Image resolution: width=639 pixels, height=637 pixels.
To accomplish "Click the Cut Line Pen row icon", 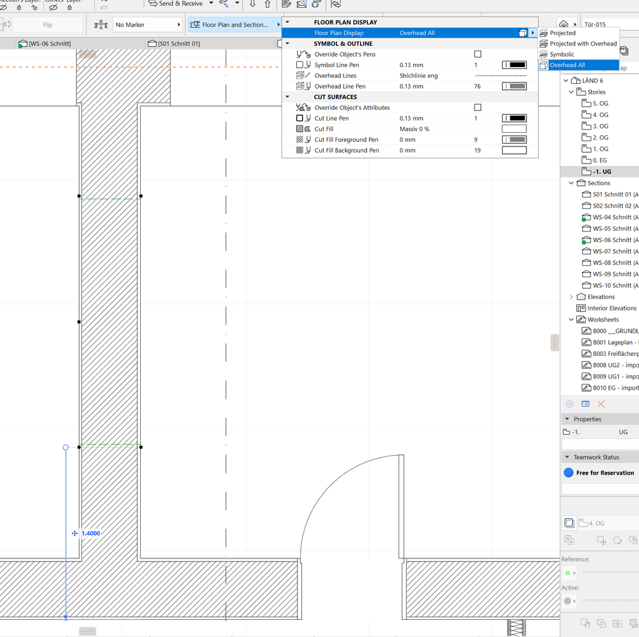I will pyautogui.click(x=303, y=118).
